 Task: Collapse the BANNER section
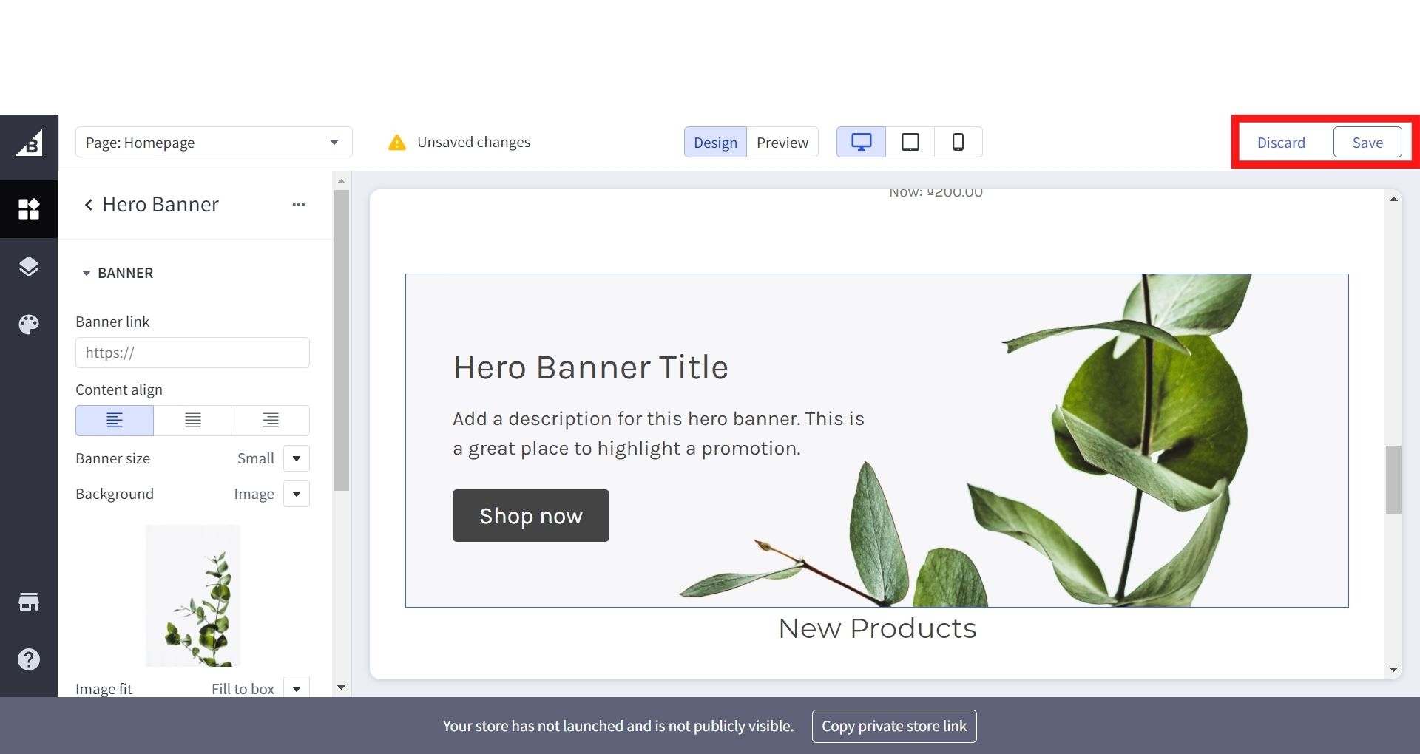[87, 273]
